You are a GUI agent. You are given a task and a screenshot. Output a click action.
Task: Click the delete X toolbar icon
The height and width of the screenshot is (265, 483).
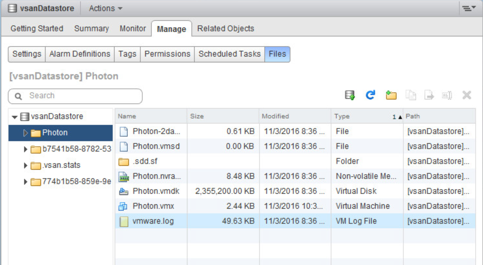467,95
